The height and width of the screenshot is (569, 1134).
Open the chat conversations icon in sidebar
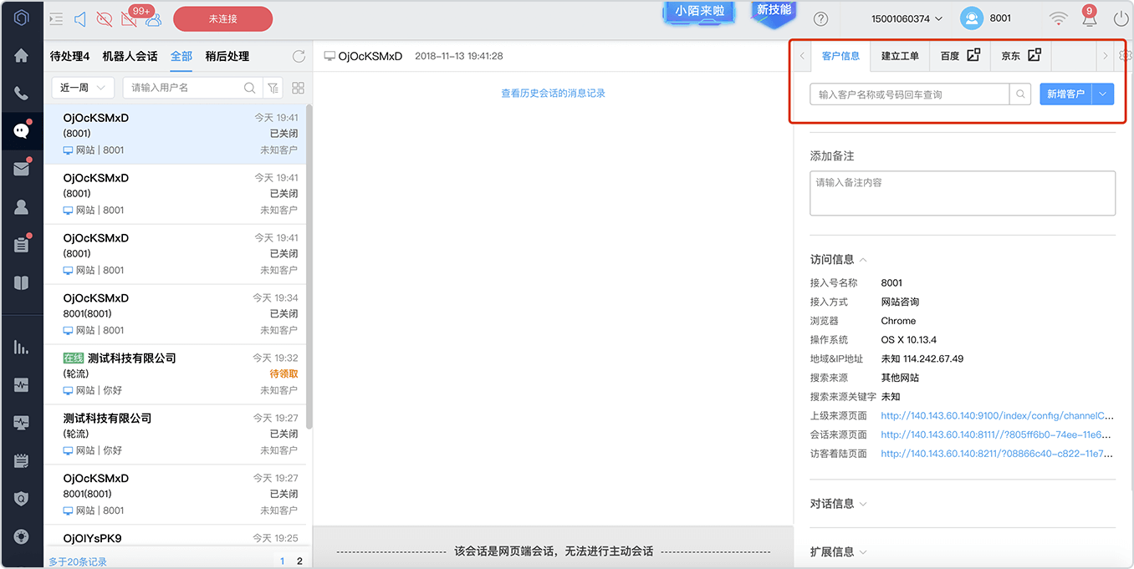point(21,131)
